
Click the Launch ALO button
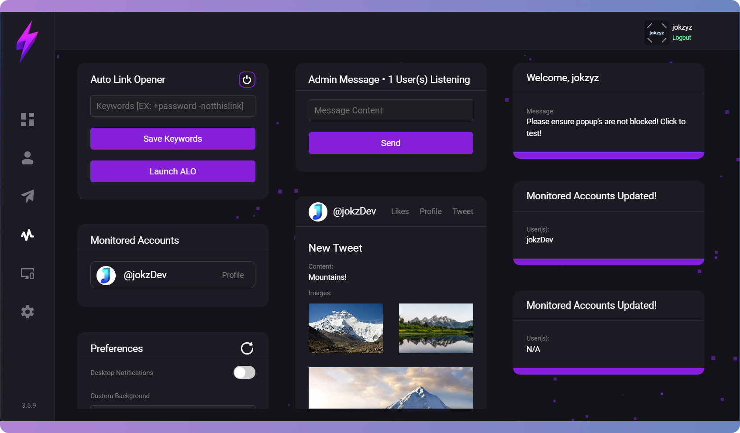tap(172, 171)
